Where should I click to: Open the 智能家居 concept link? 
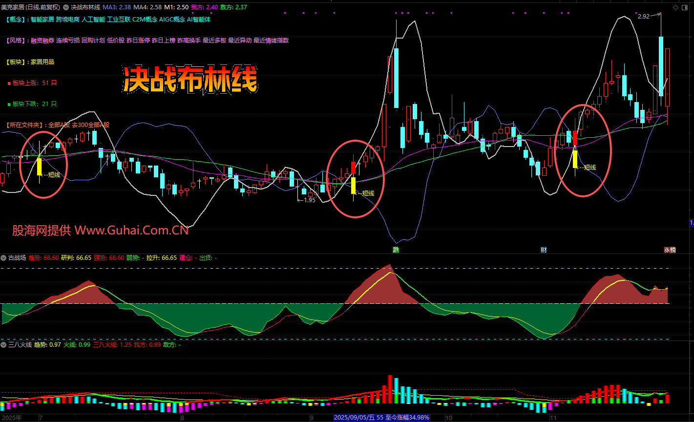[x=42, y=20]
